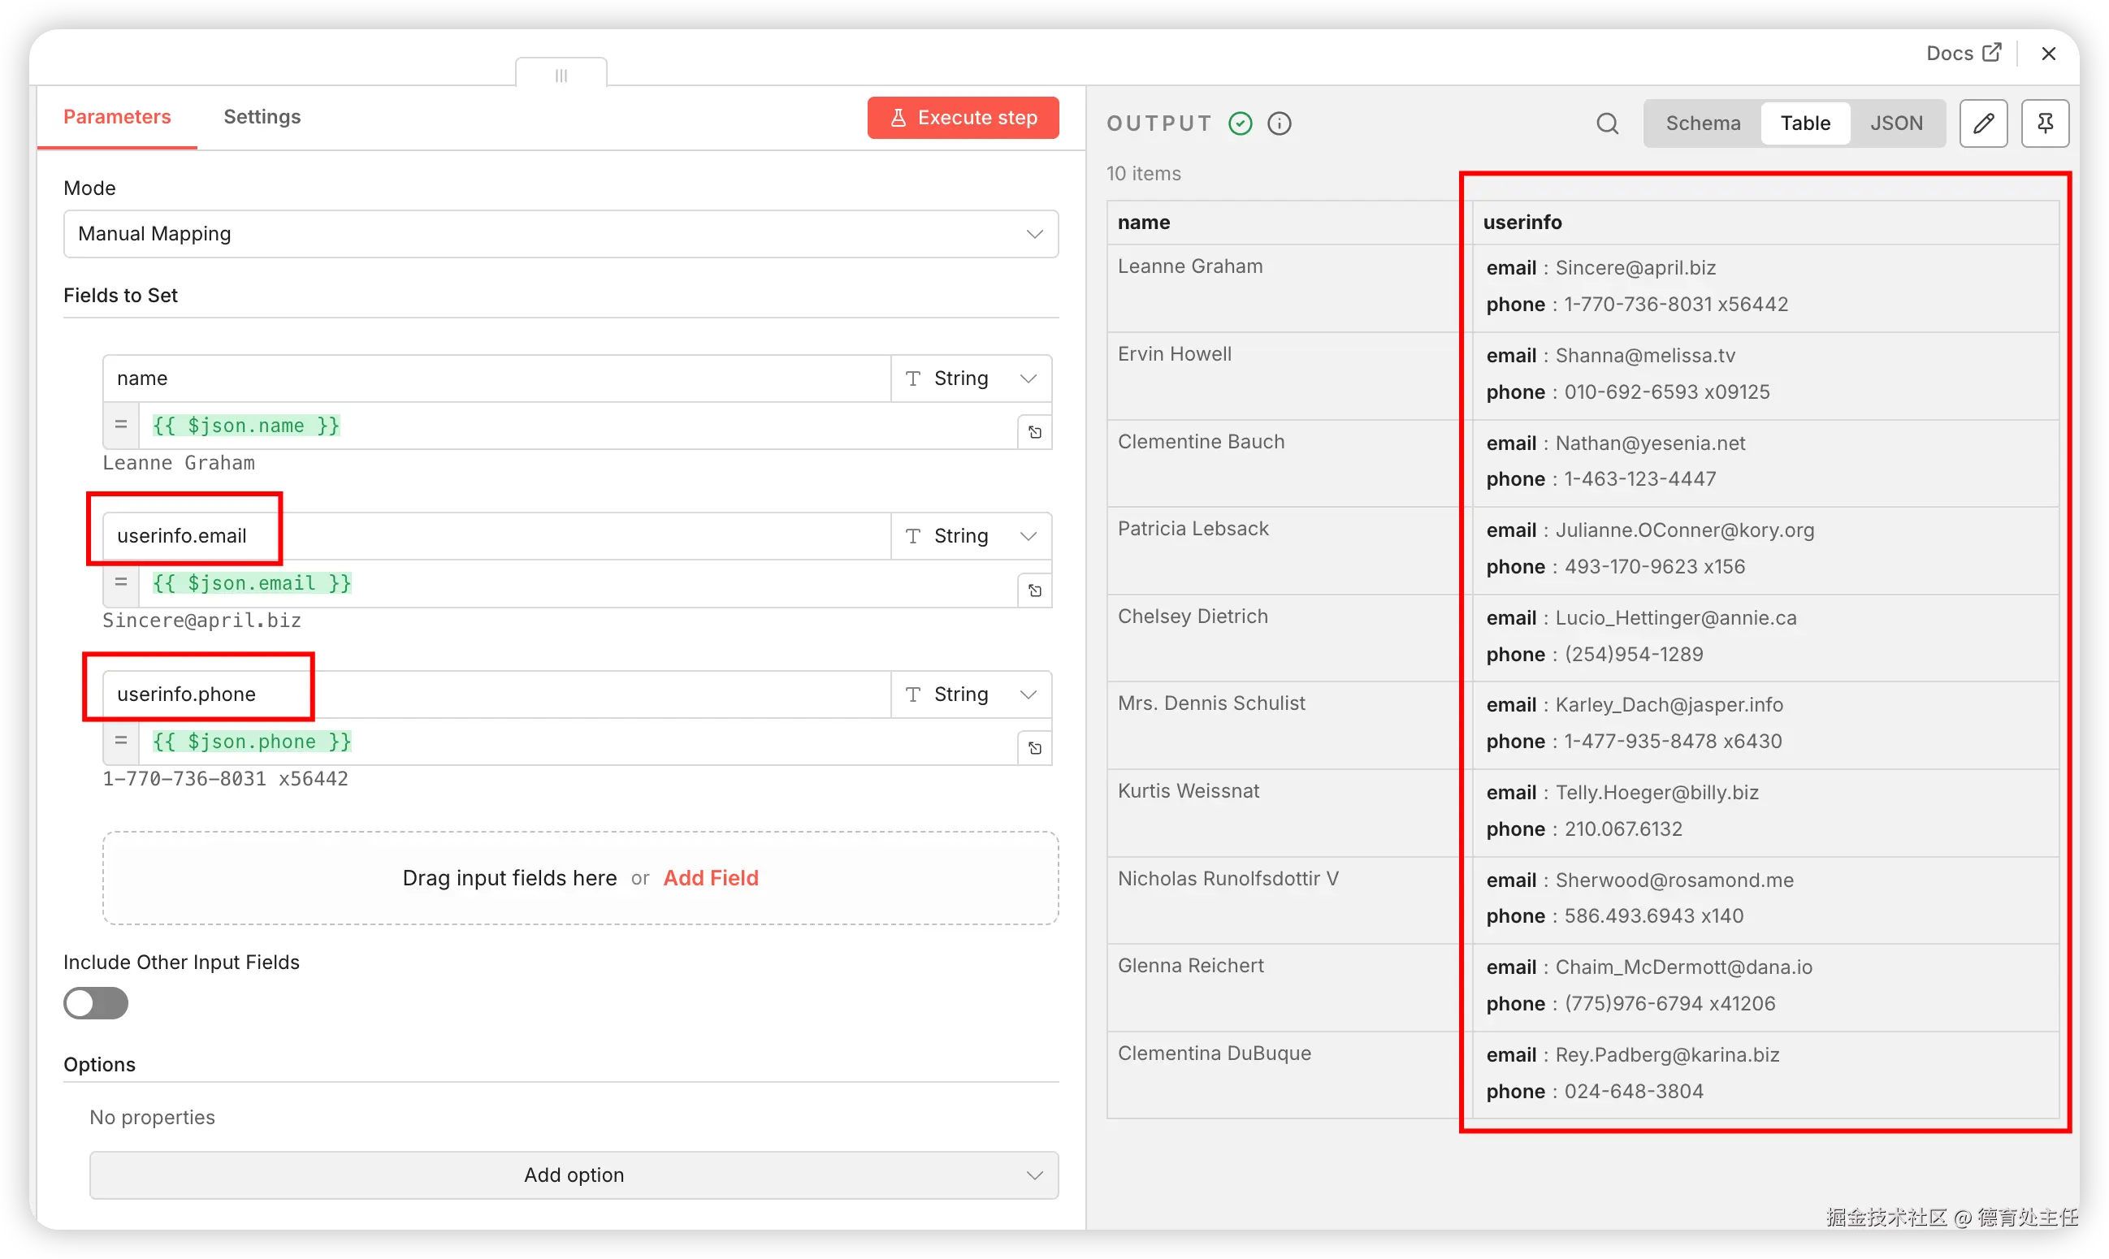Toggle expression equals sign for name field
The image size is (2109, 1259).
(x=121, y=425)
